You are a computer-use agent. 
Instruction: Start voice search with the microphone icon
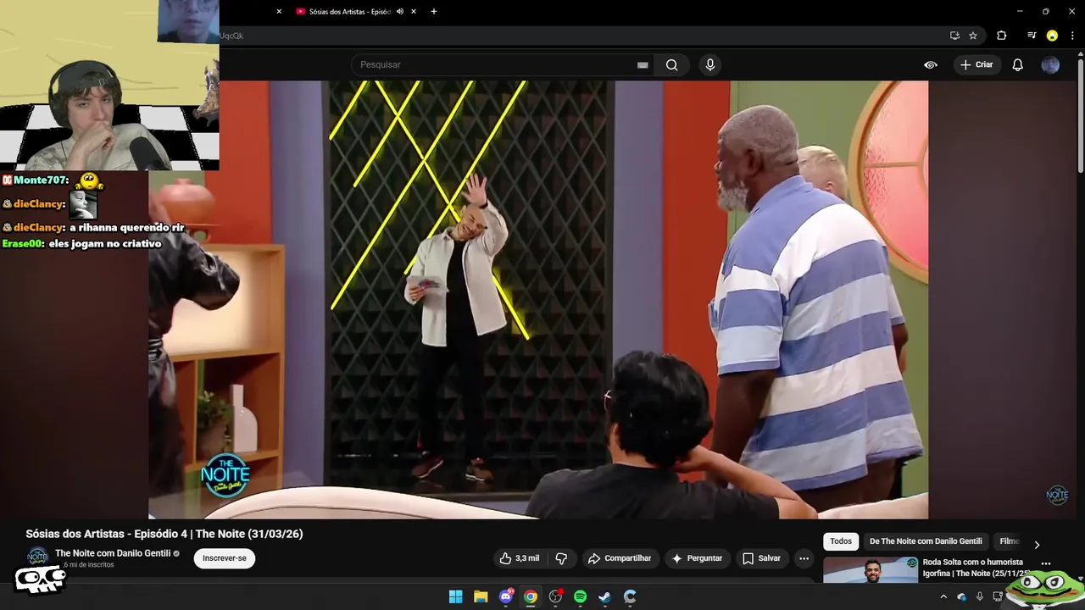pyautogui.click(x=710, y=65)
